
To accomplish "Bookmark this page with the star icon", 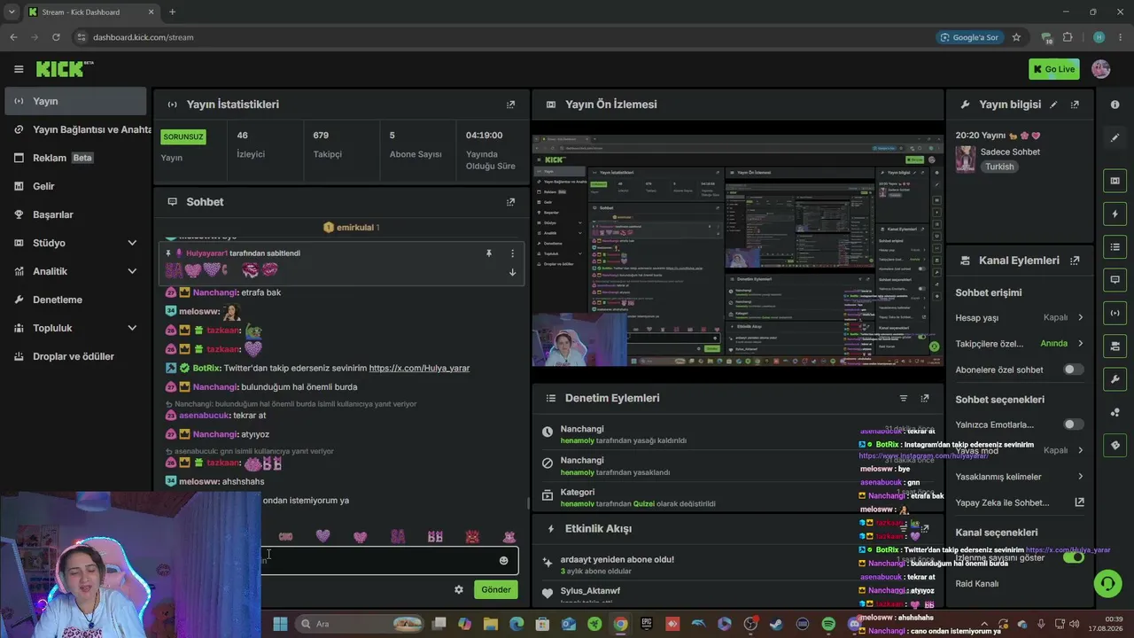I will point(1016,37).
